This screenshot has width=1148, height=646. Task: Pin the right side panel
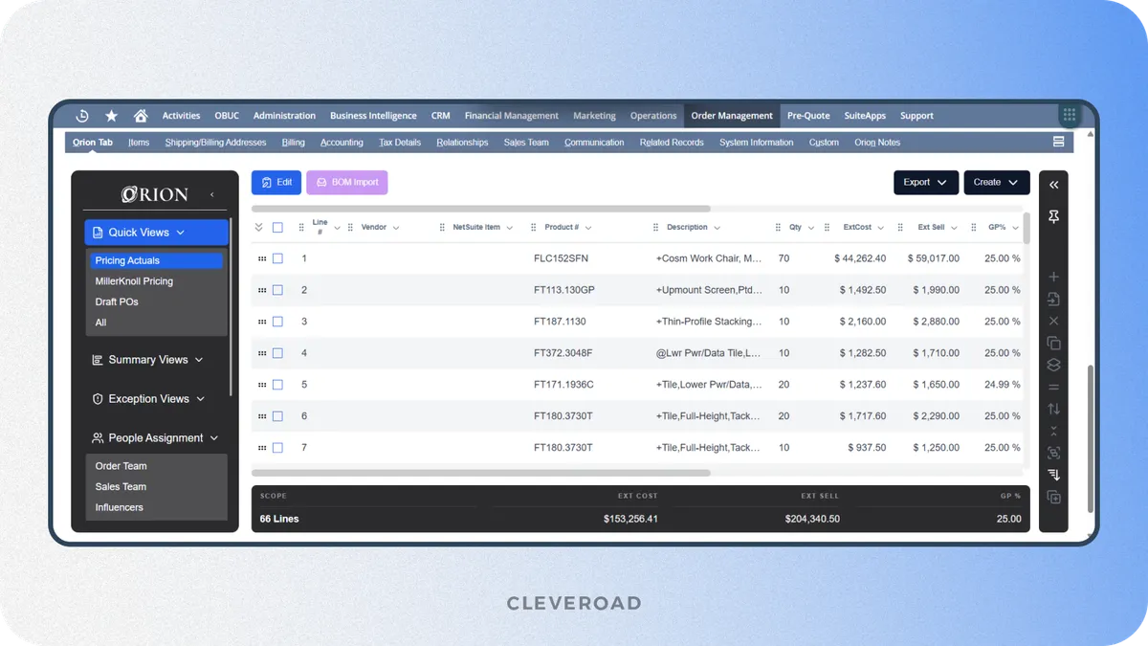[x=1053, y=217]
